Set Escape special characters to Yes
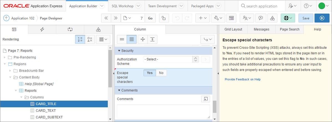 (150, 73)
